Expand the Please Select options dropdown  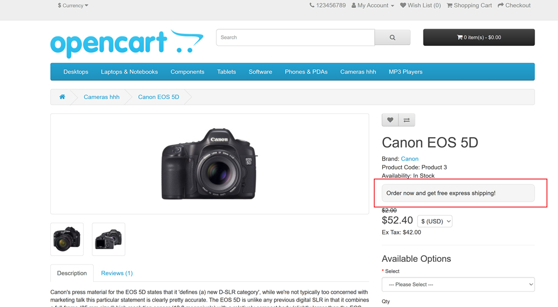458,284
